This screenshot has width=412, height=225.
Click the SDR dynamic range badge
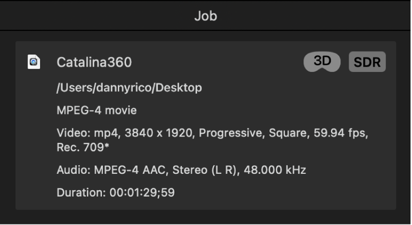coord(367,62)
